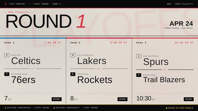This screenshot has height=111, width=198.
Task: Select the Celtics team name
Action: pyautogui.click(x=26, y=61)
